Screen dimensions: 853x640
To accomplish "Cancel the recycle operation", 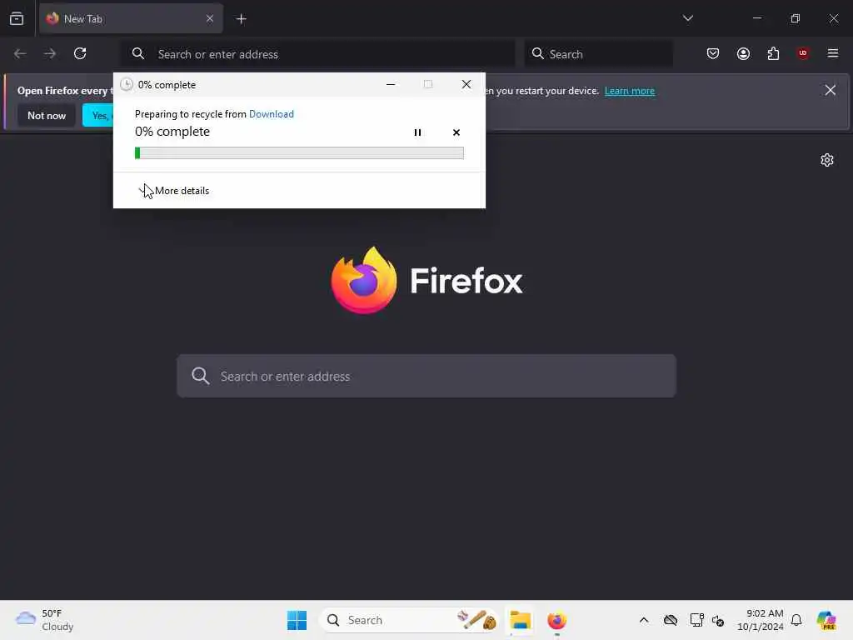I will (456, 132).
